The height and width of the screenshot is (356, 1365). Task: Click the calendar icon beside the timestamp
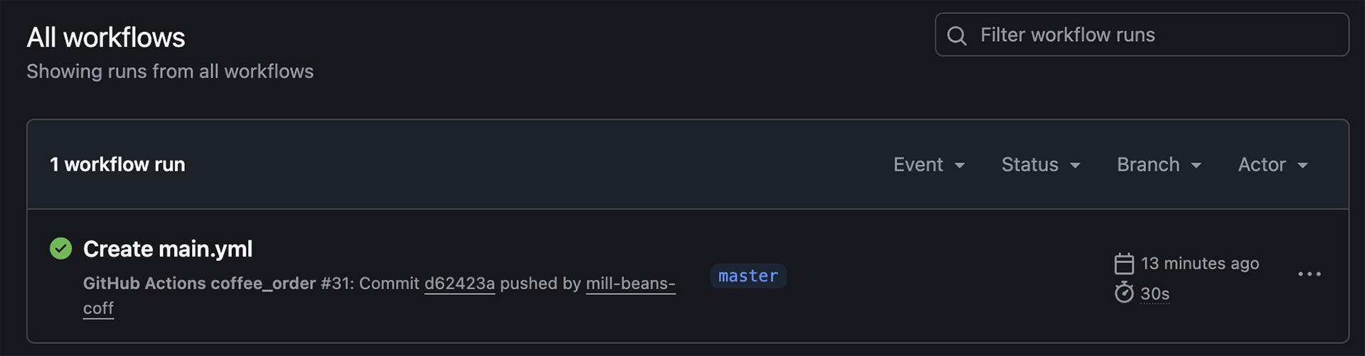[1124, 264]
